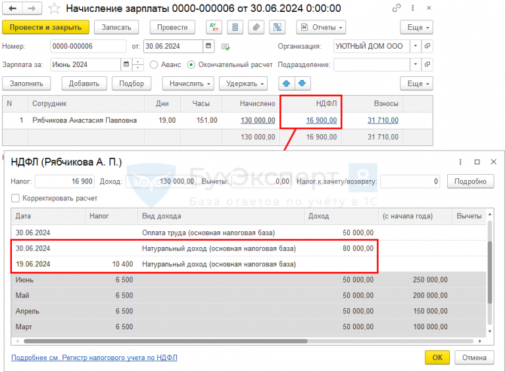Open the three-dot menu in document title bar
The width and height of the screenshot is (505, 372).
[412, 8]
